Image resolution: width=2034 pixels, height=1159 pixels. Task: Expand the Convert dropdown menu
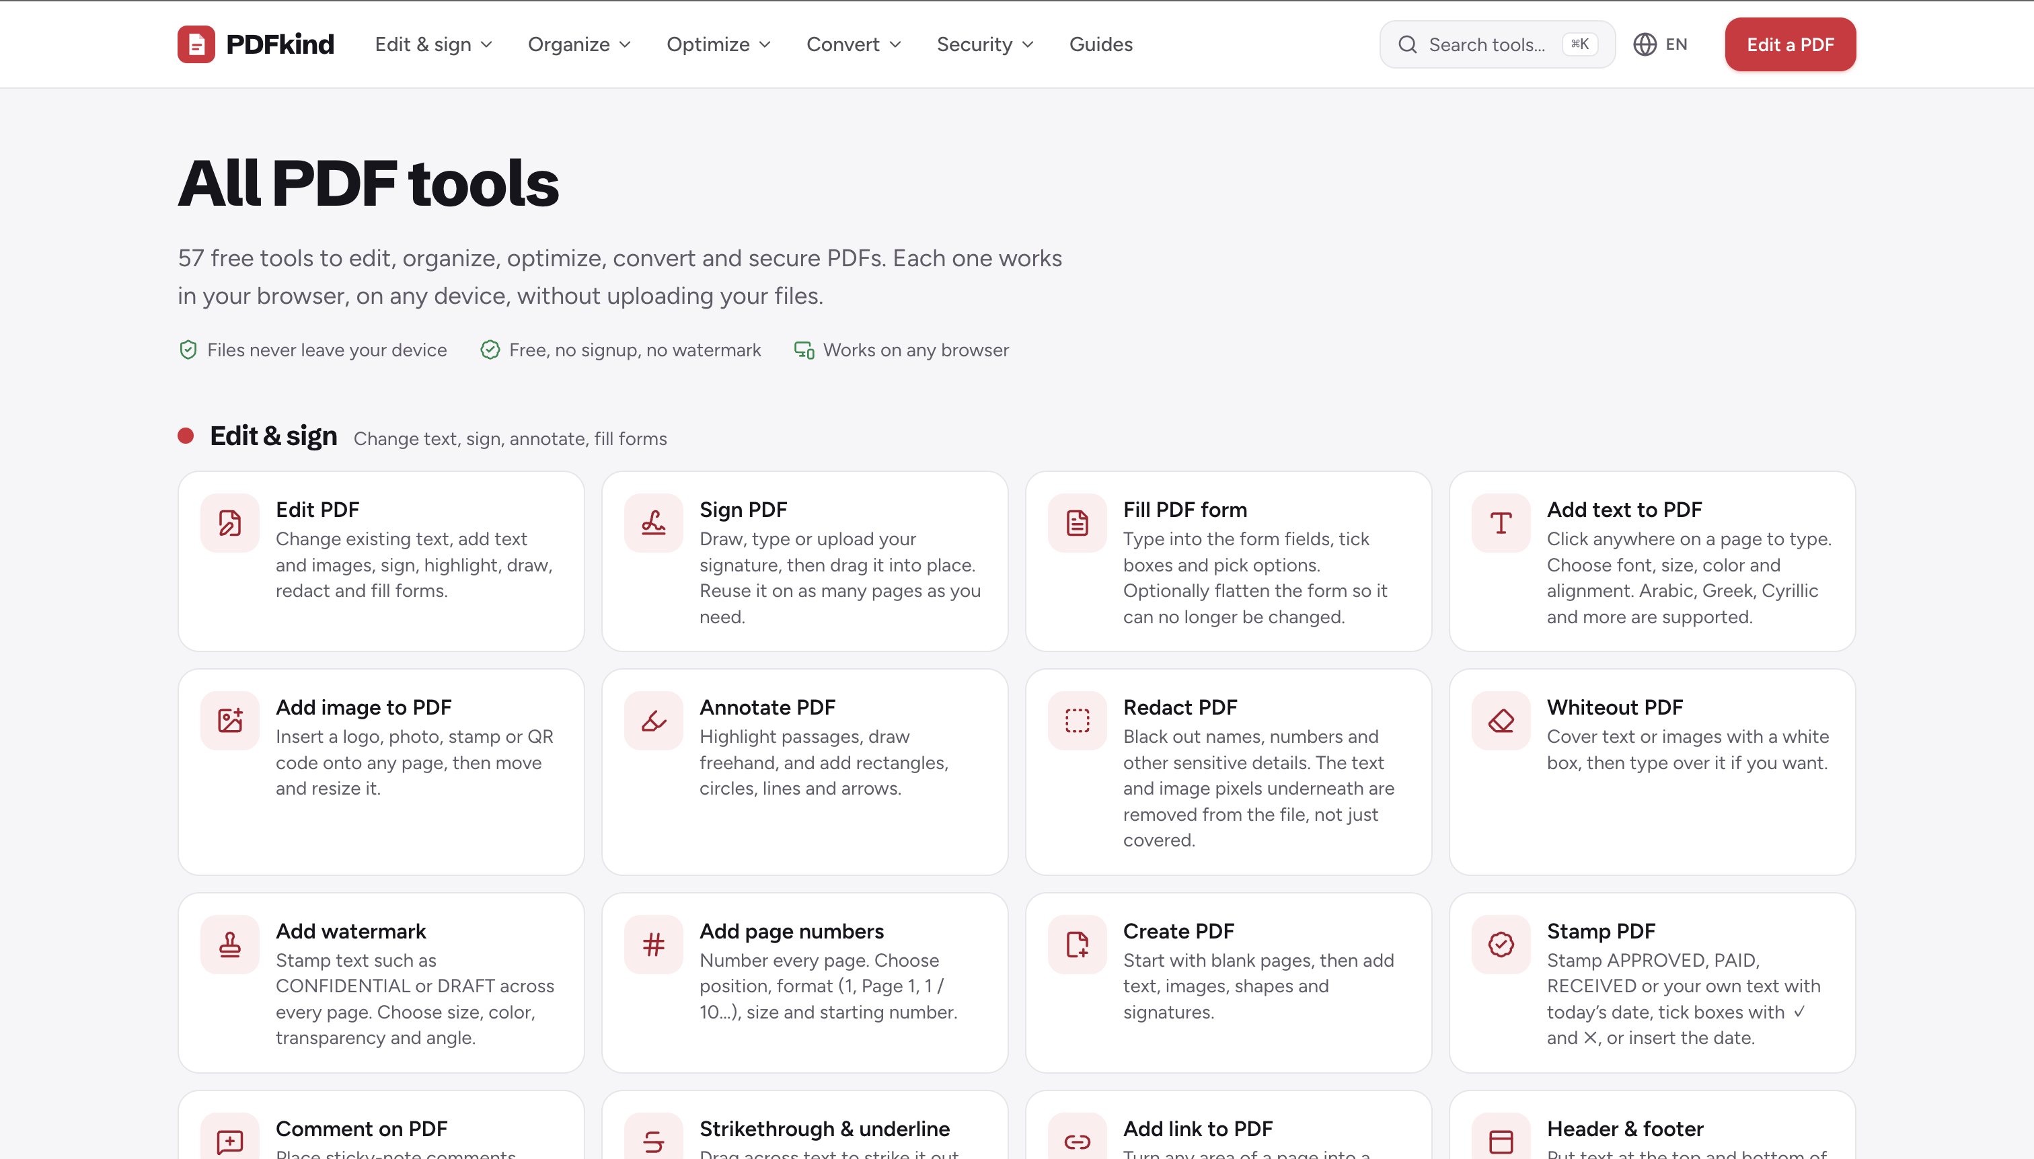pyautogui.click(x=854, y=44)
